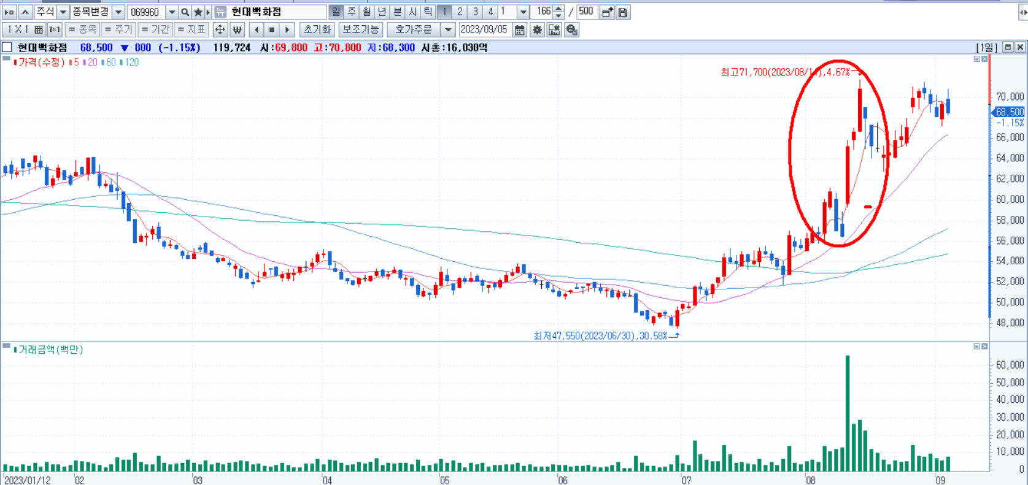Image resolution: width=1028 pixels, height=485 pixels.
Task: Step chart backward with left arrow
Action: pos(257,29)
